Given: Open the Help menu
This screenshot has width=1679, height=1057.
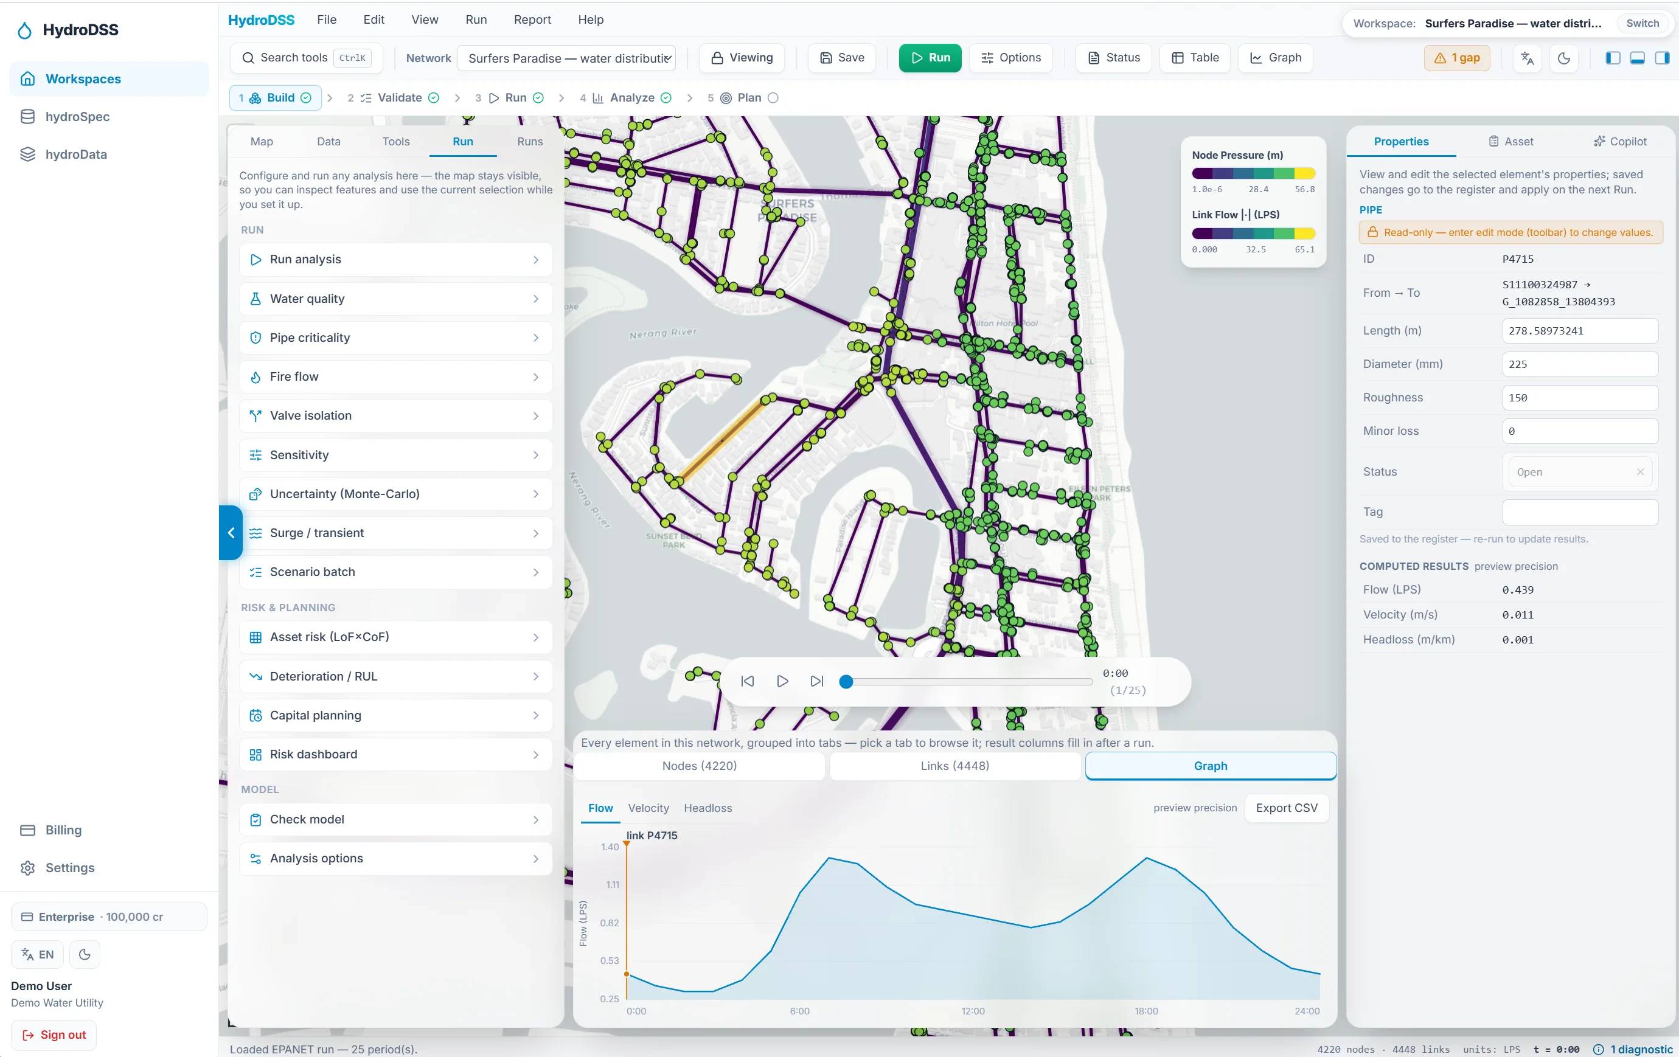Looking at the screenshot, I should click(x=591, y=19).
